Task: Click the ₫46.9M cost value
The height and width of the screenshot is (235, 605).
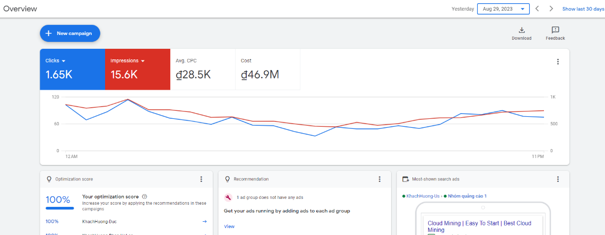Action: click(260, 74)
